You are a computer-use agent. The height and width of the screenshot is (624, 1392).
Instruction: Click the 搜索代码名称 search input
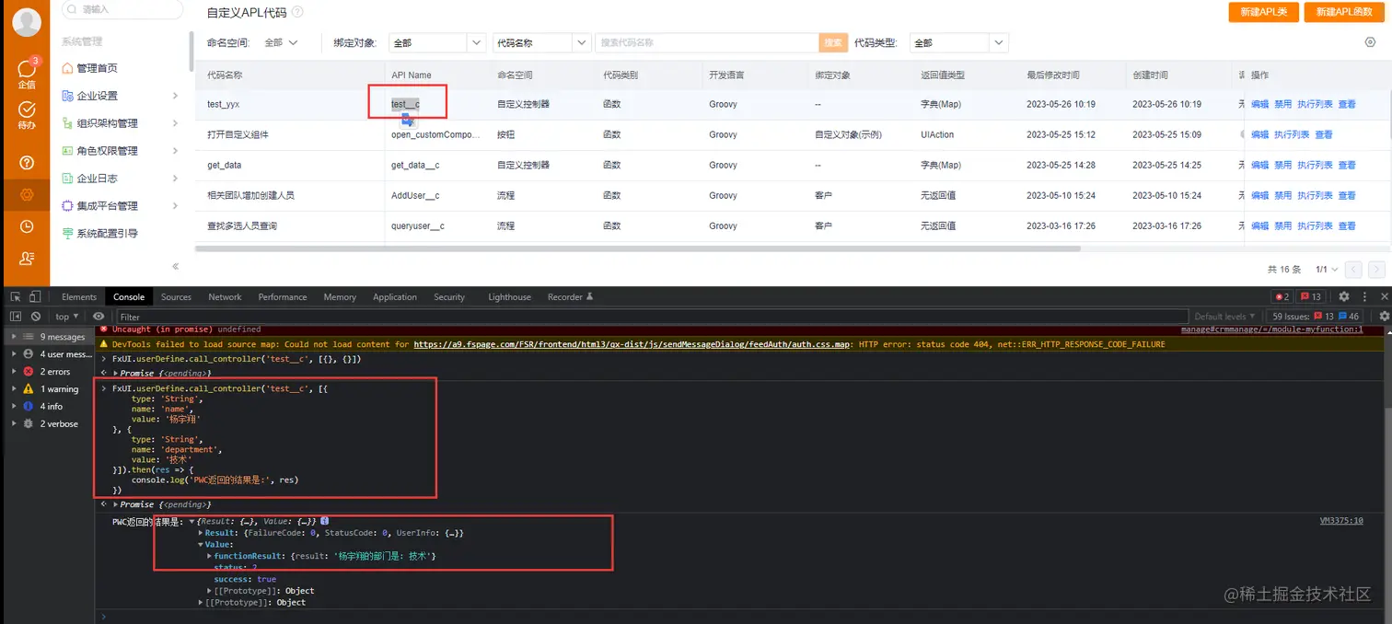click(x=707, y=42)
